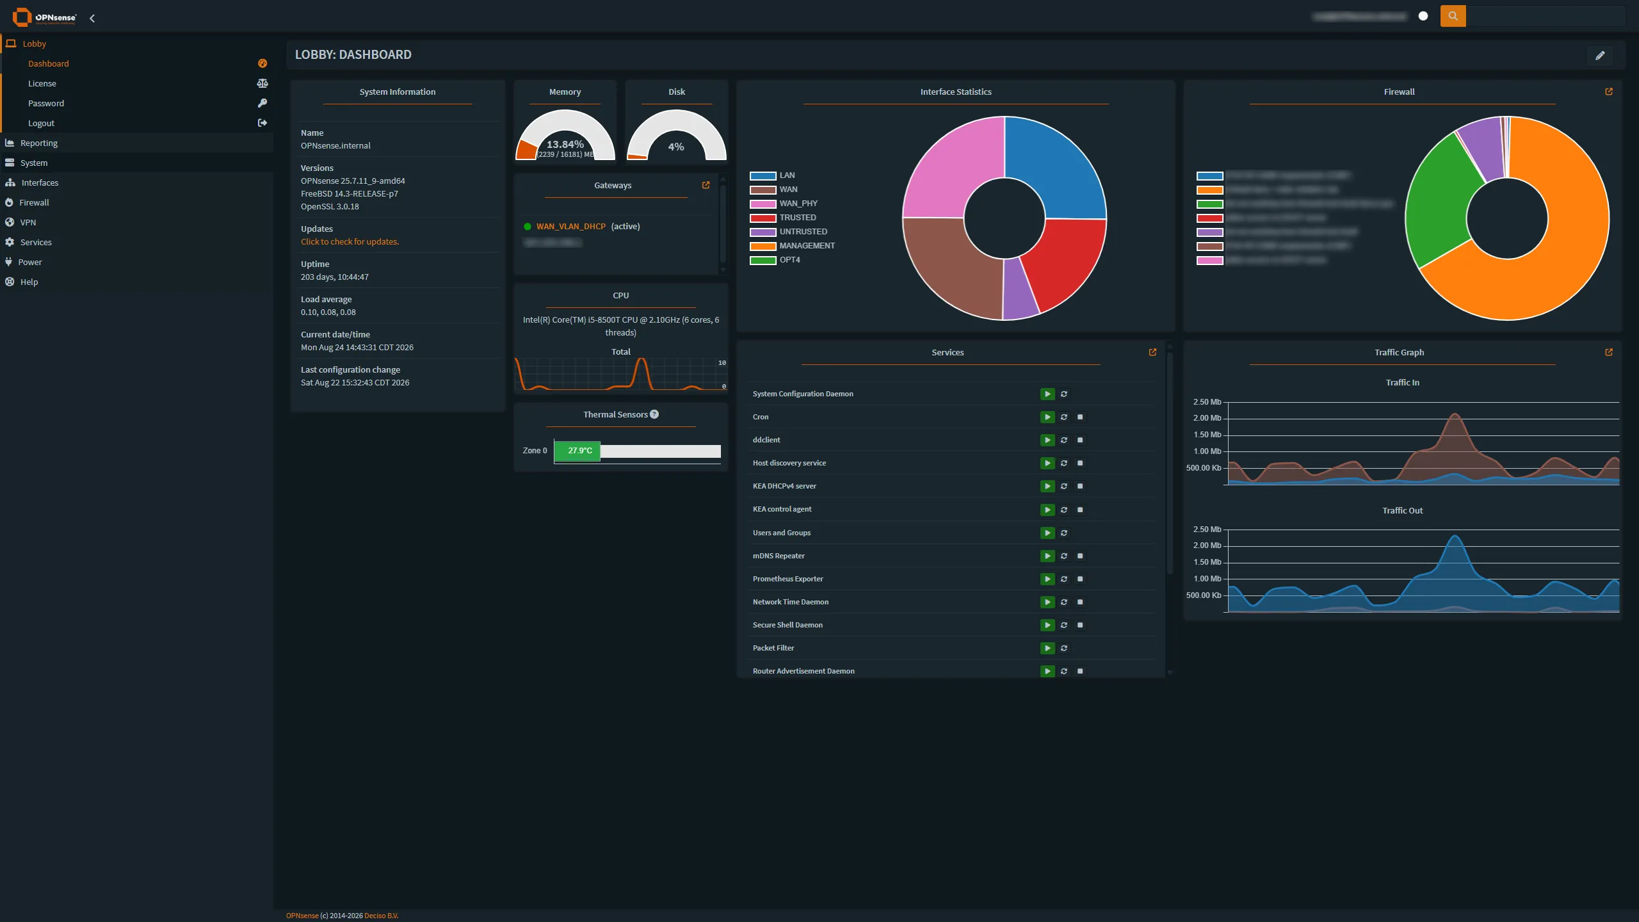Open the Password menu item
This screenshot has height=922, width=1639.
point(136,103)
